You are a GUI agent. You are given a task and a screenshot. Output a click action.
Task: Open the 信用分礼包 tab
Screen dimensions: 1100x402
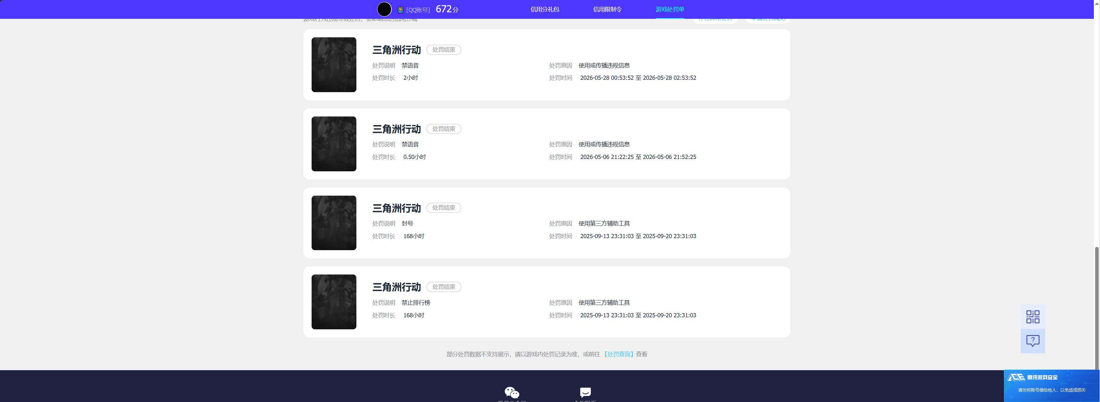(545, 9)
